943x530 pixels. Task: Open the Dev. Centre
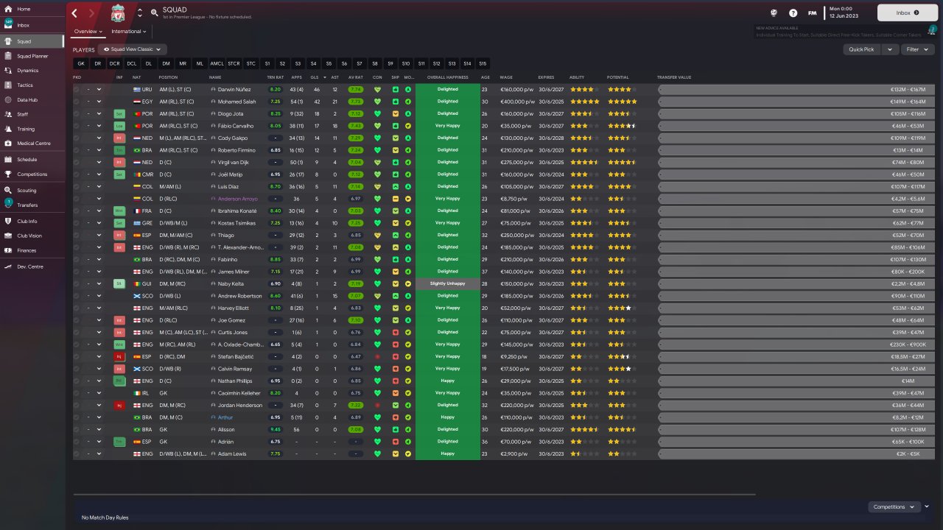(29, 266)
